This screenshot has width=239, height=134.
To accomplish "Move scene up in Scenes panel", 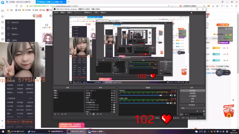I will (62, 114).
